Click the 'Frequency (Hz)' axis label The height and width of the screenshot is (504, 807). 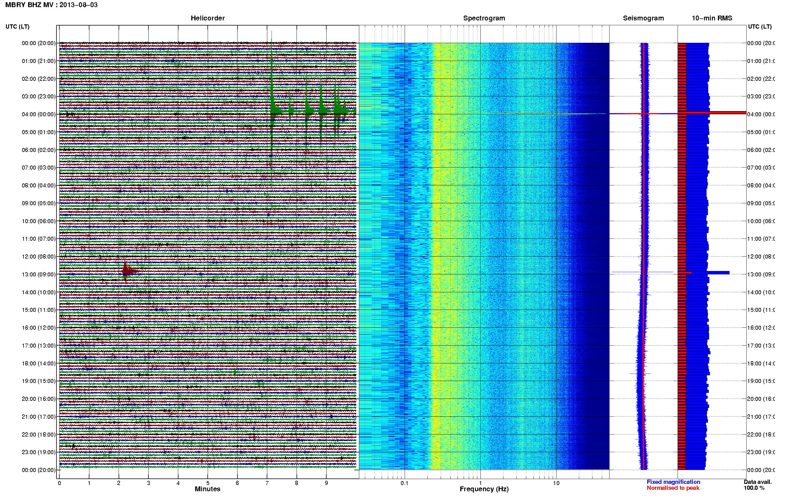coord(484,489)
